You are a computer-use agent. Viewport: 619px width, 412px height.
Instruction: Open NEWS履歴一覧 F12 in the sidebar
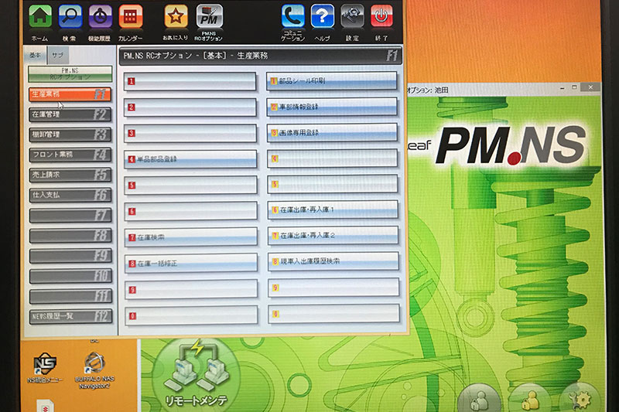70,316
